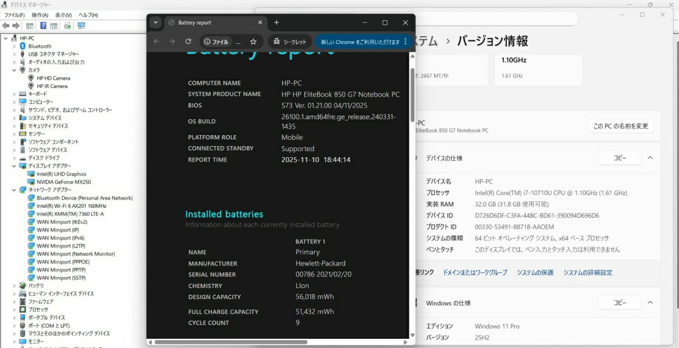Click the この PC の名前を変更 button
This screenshot has height=348, width=679.
coord(620,126)
